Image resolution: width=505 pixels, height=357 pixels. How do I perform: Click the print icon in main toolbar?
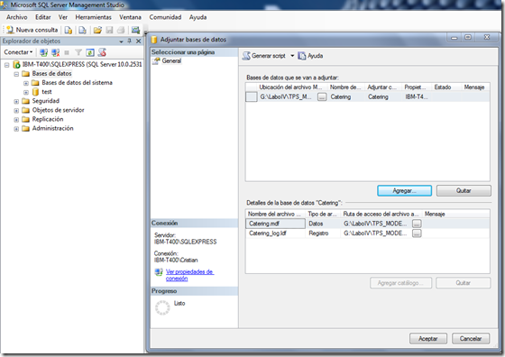(121, 31)
